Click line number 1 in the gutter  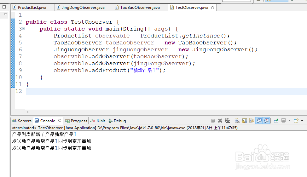tap(20, 15)
